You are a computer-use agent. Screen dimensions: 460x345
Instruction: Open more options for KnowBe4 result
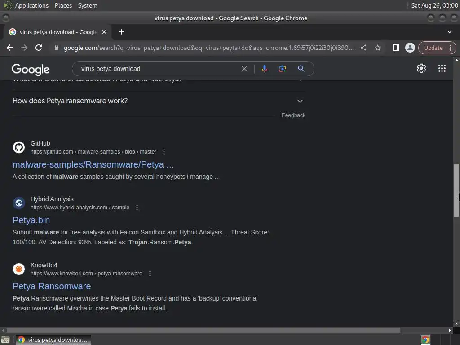click(150, 274)
